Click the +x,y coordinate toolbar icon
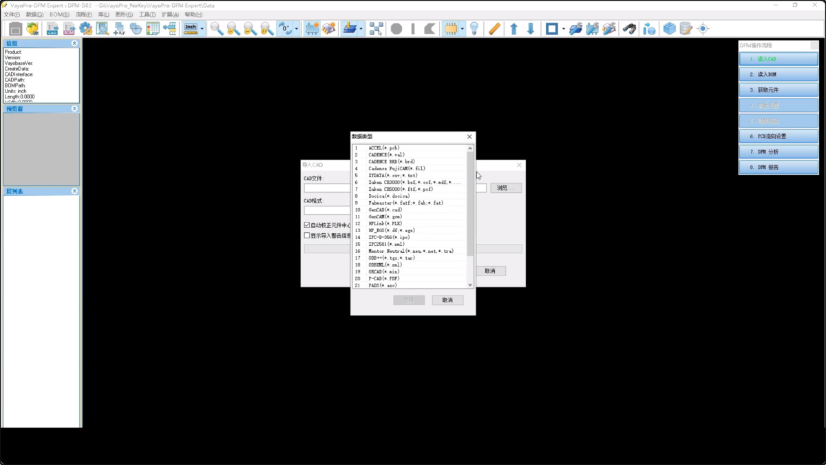Image resolution: width=826 pixels, height=465 pixels. pyautogui.click(x=119, y=29)
